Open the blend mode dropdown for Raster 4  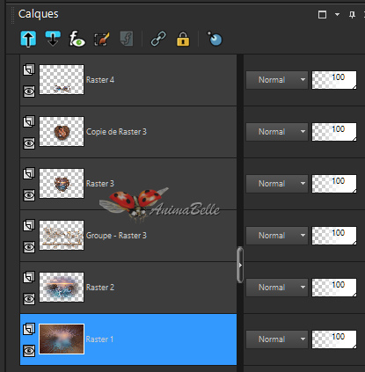pyautogui.click(x=277, y=80)
